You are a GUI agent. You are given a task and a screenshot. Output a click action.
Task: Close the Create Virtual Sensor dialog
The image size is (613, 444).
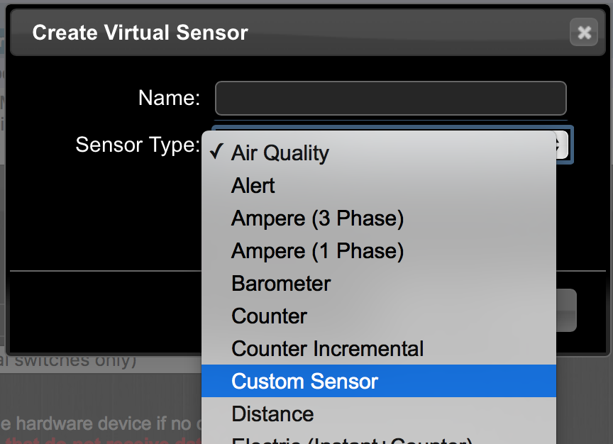(584, 33)
